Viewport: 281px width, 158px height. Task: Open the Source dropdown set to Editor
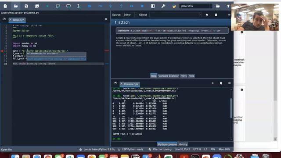(x=130, y=14)
